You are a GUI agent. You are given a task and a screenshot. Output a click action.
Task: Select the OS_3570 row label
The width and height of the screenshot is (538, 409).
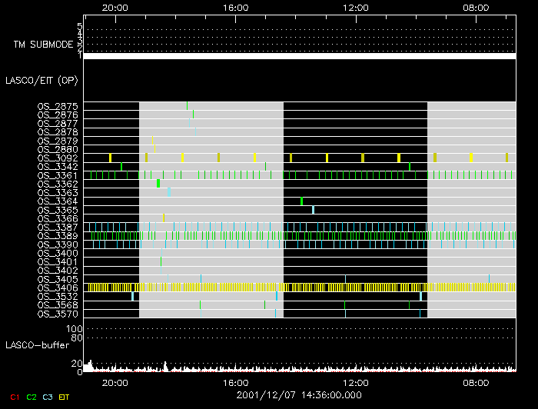coord(58,314)
